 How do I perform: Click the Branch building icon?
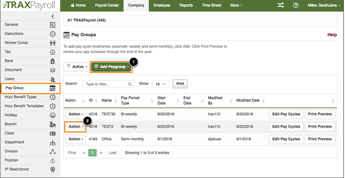[53, 124]
